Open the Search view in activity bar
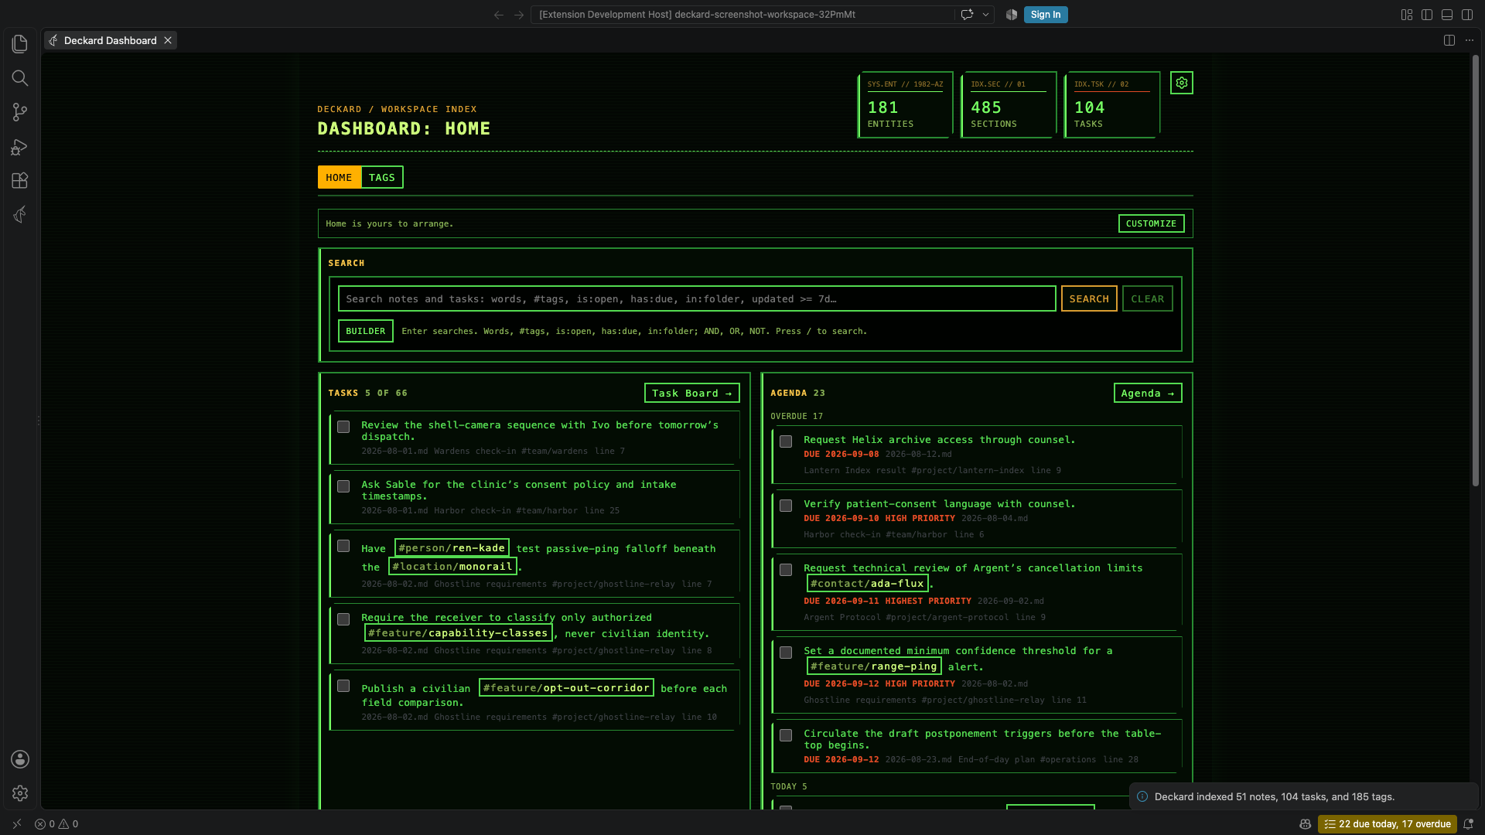This screenshot has width=1485, height=835. (20, 78)
